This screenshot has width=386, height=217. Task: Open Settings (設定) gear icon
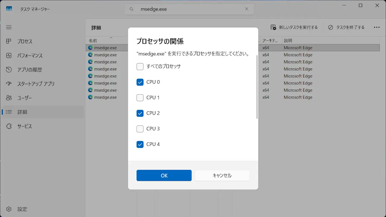coord(9,209)
